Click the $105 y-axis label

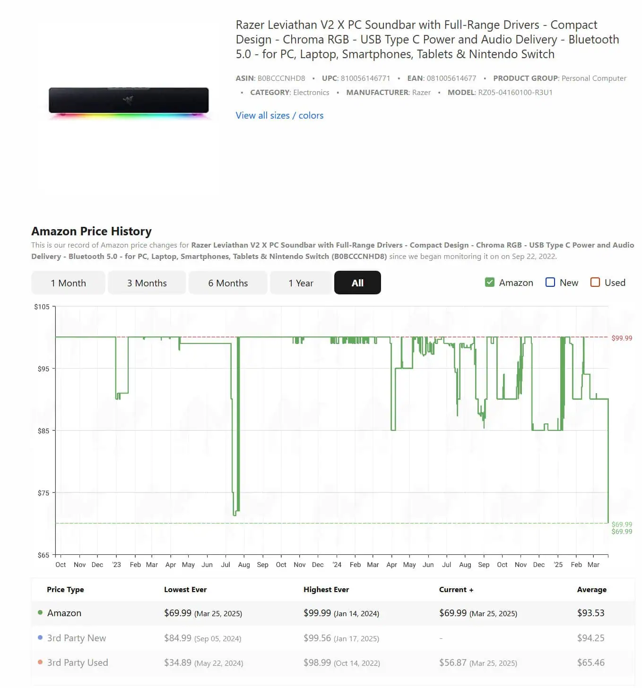click(x=42, y=307)
